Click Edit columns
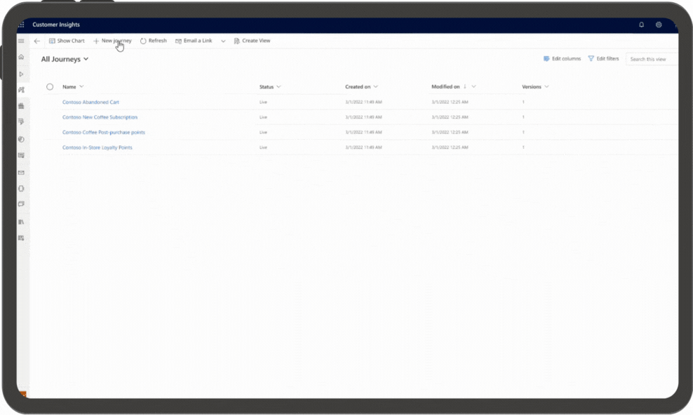Screen dimensions: 693x415 click(562, 58)
